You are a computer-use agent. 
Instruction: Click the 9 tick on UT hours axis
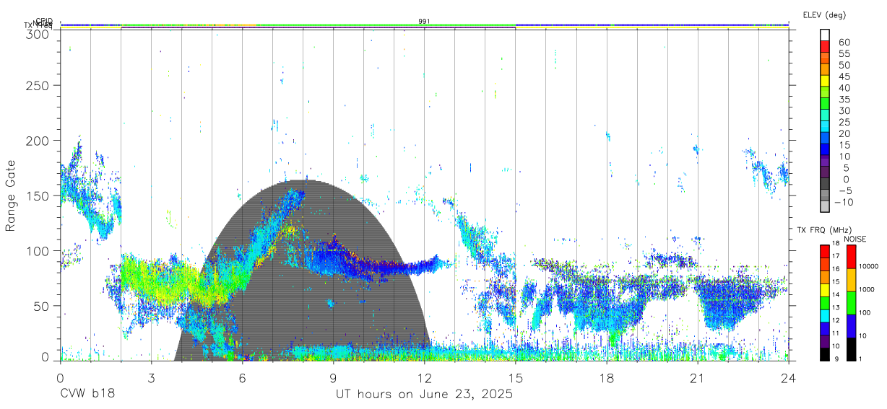(x=333, y=378)
